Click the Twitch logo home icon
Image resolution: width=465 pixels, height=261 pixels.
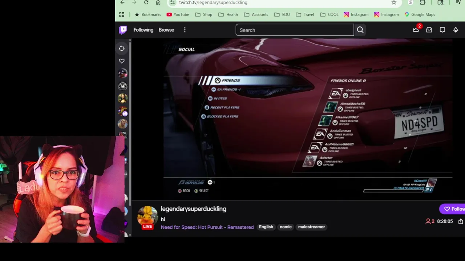(123, 30)
